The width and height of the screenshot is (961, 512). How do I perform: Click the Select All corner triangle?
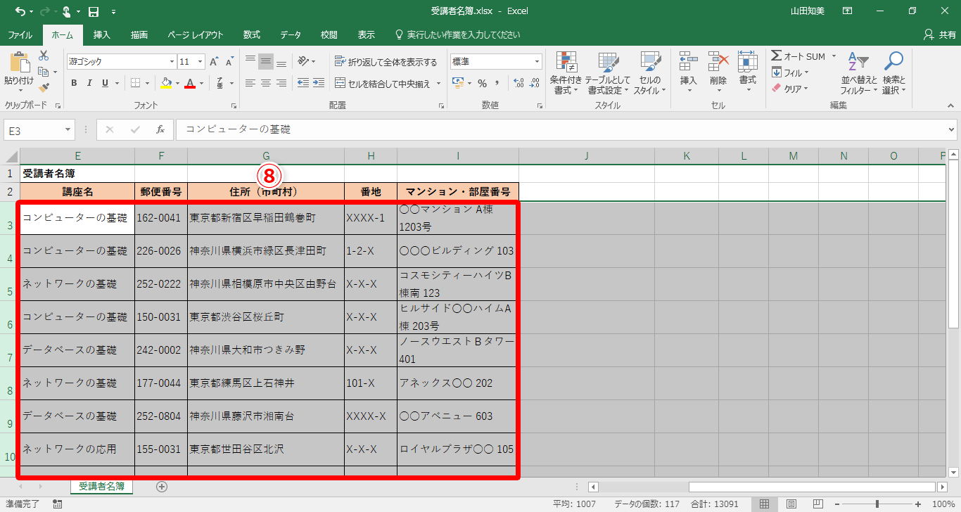tap(12, 156)
